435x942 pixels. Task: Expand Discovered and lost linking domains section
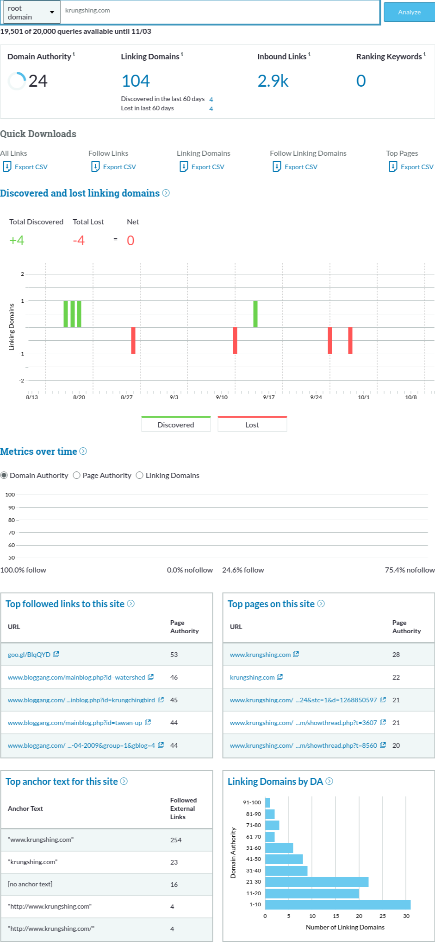(x=166, y=193)
